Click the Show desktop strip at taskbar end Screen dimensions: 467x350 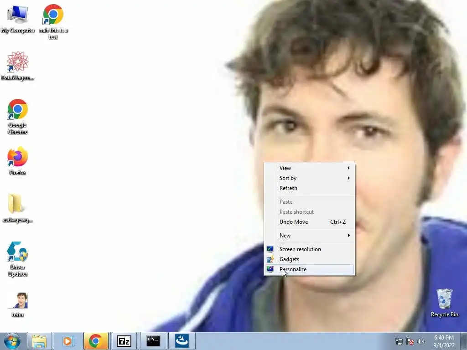tap(464, 341)
